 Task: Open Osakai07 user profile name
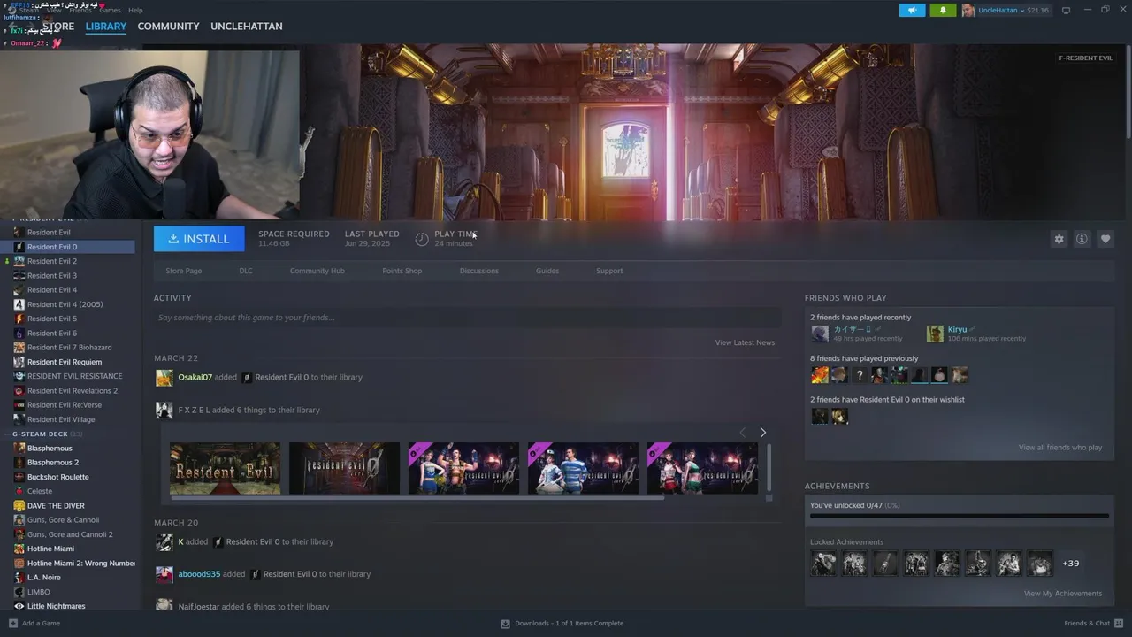[195, 377]
